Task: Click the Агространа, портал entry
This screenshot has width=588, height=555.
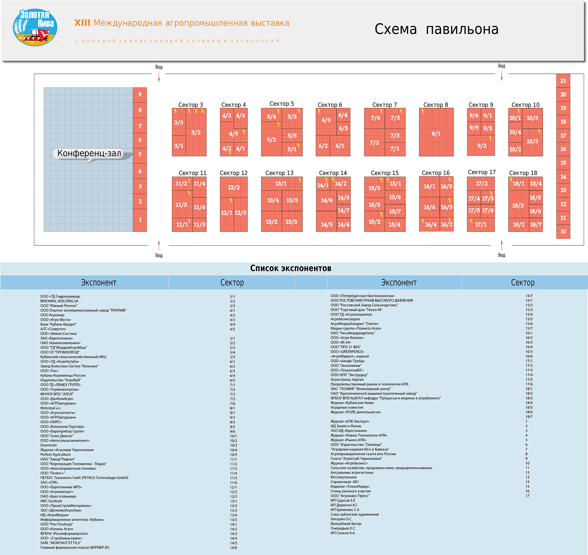Action: point(347,380)
